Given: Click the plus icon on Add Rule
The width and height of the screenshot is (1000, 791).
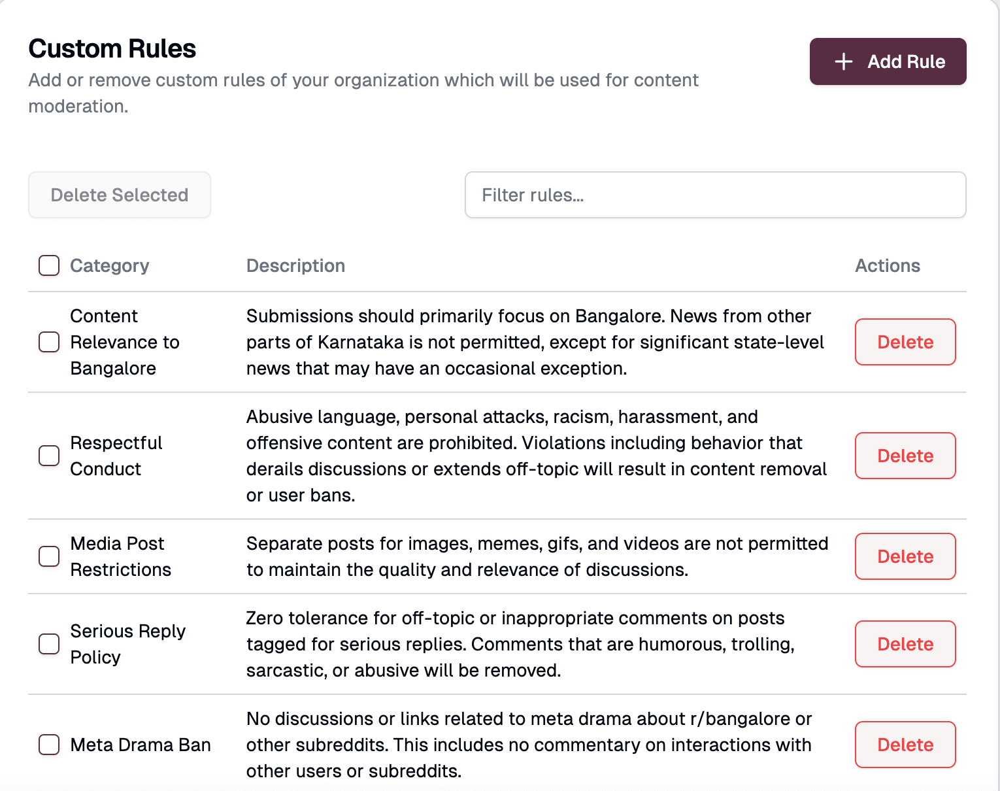Looking at the screenshot, I should pos(843,61).
